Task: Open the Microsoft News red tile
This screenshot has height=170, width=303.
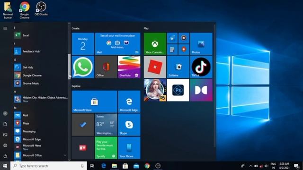Action: coord(83,148)
